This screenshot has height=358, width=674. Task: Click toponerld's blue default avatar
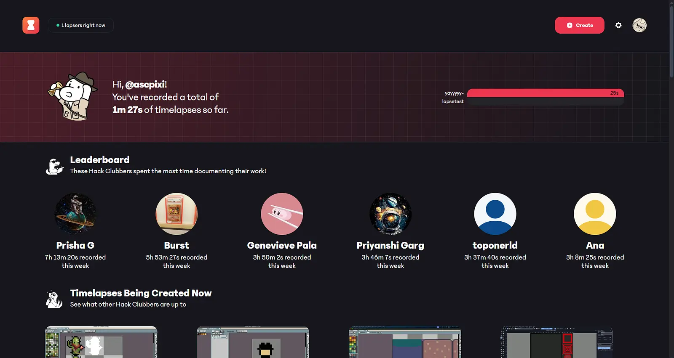(x=495, y=214)
